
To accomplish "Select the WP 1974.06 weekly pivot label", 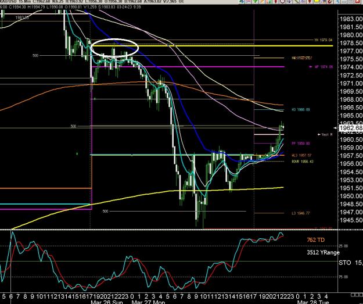I will [324, 67].
